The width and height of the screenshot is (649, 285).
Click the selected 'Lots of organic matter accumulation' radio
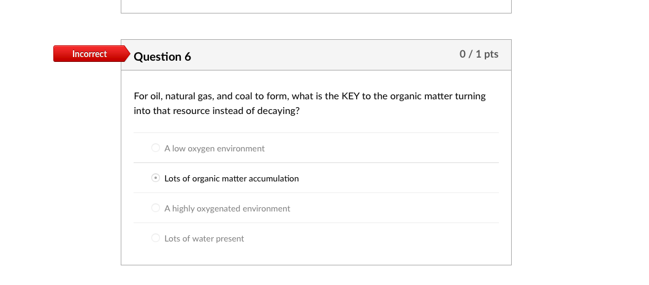pos(156,178)
